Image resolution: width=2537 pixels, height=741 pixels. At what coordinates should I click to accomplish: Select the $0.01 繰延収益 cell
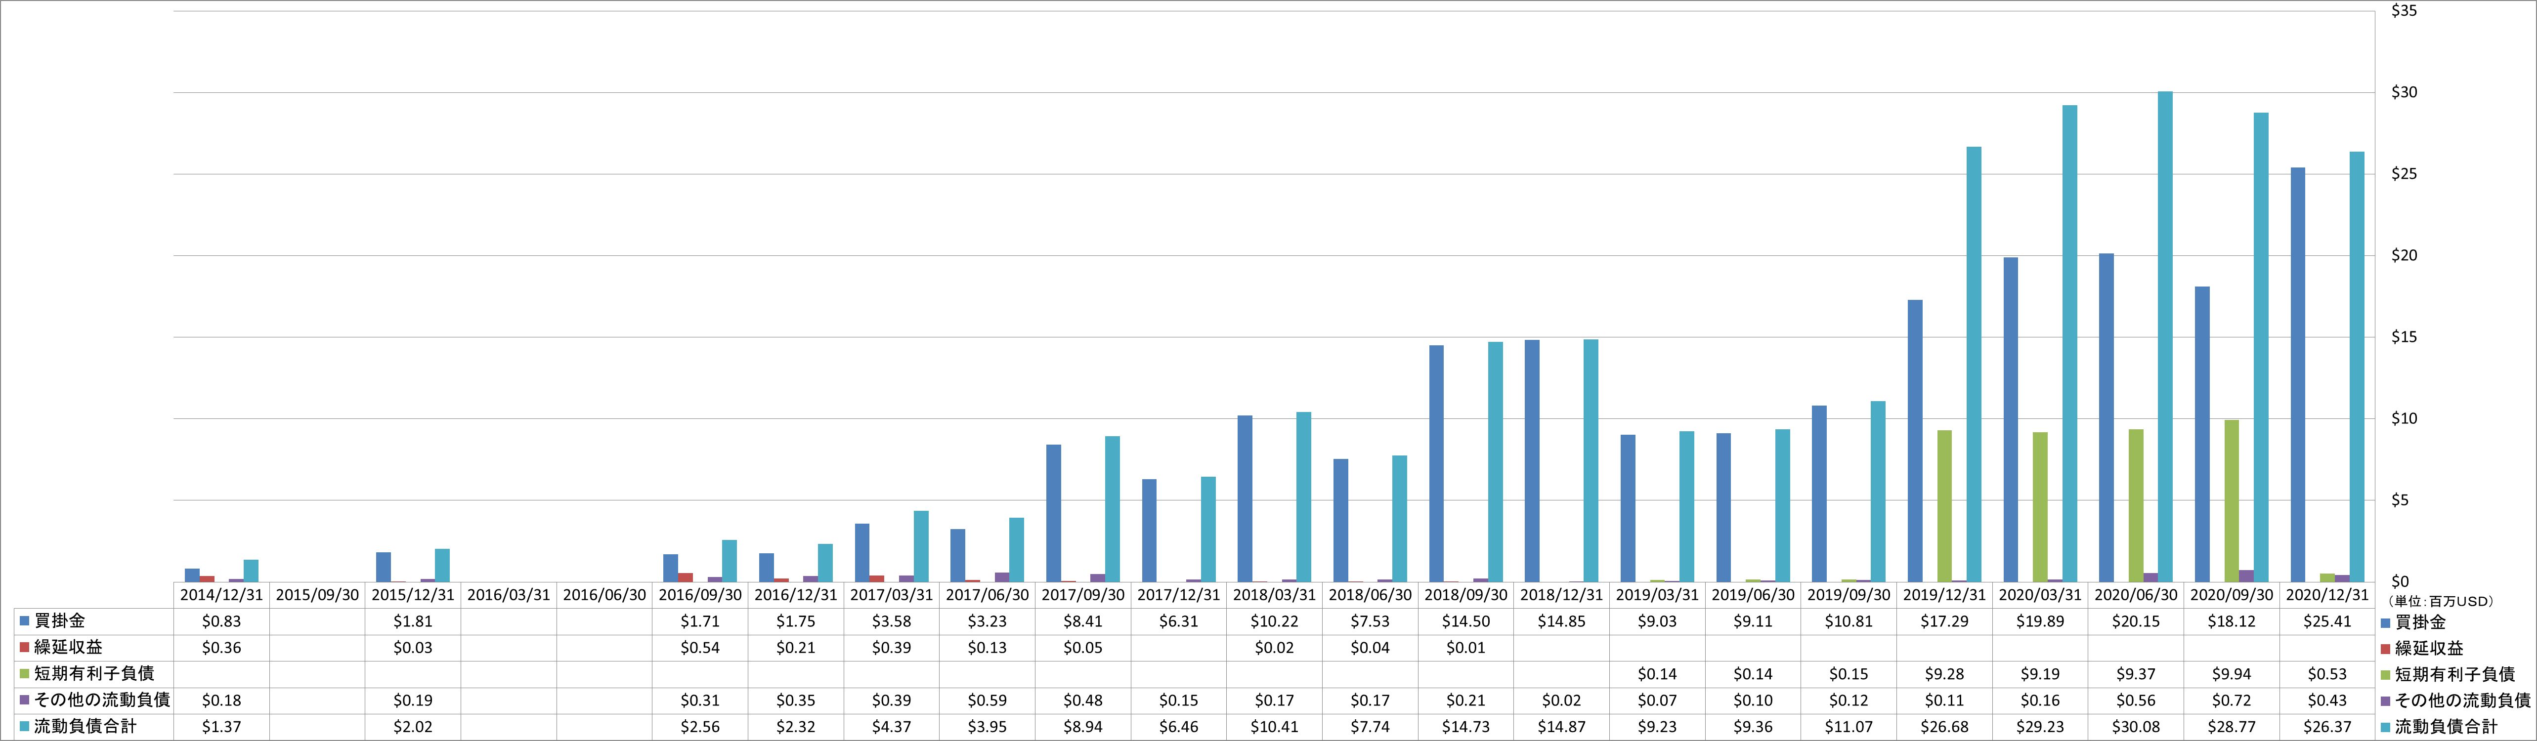[x=1465, y=648]
